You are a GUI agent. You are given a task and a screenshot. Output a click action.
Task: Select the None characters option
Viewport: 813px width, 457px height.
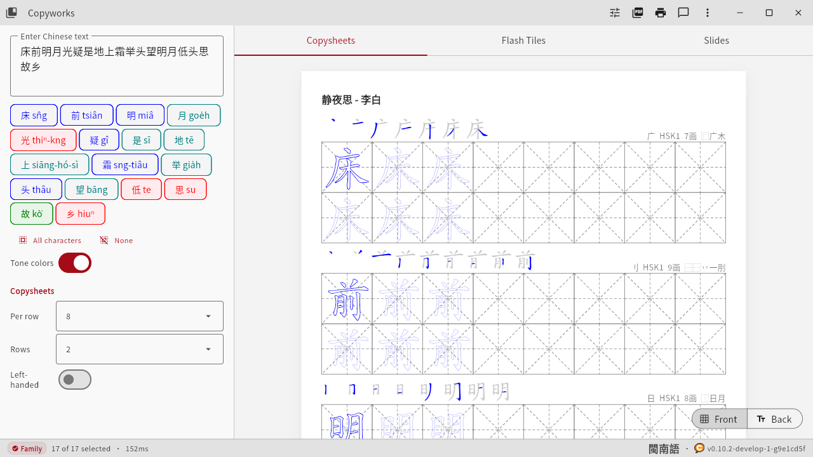[x=116, y=240]
